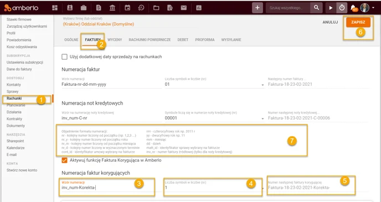The image size is (381, 202).
Task: Switch to the PROFORMA tab
Action: pyautogui.click(x=205, y=40)
